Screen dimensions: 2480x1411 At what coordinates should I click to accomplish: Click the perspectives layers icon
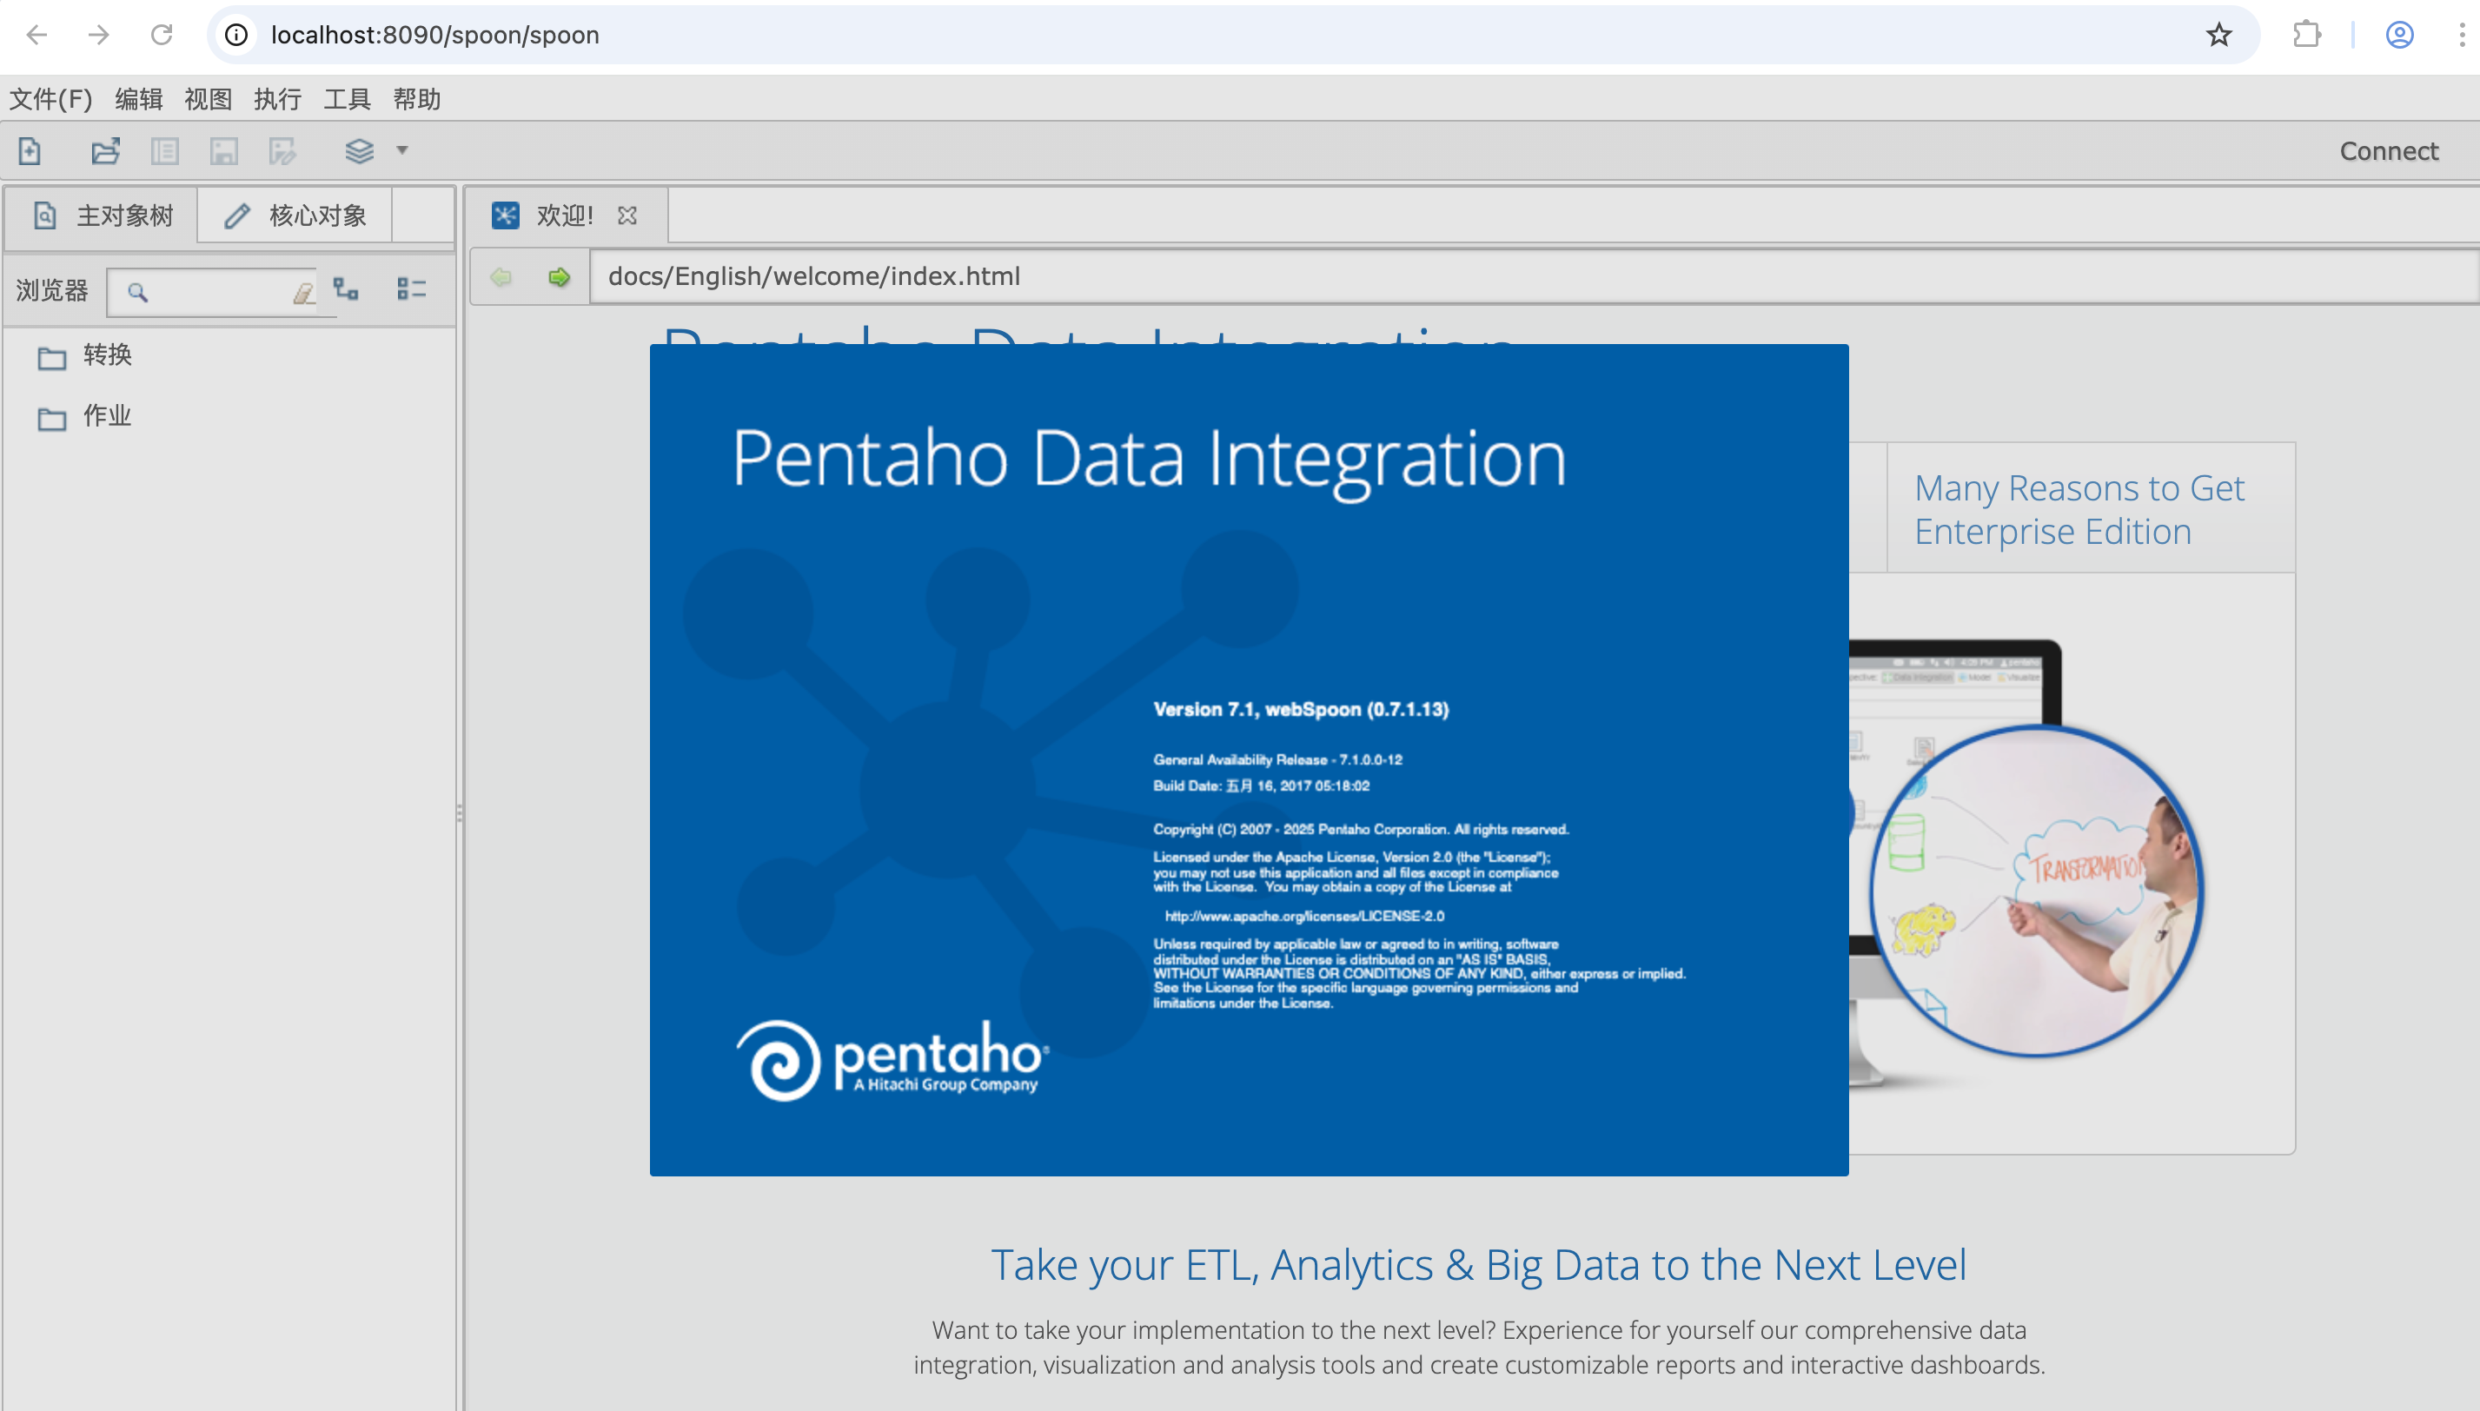[359, 150]
